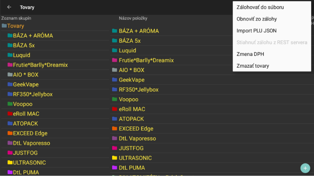Viewport: 314px width, 176px height.
Task: Click the Názov položky column header
Action: tap(133, 18)
